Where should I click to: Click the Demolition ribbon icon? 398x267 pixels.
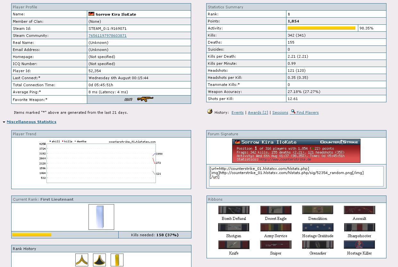tap(318, 210)
